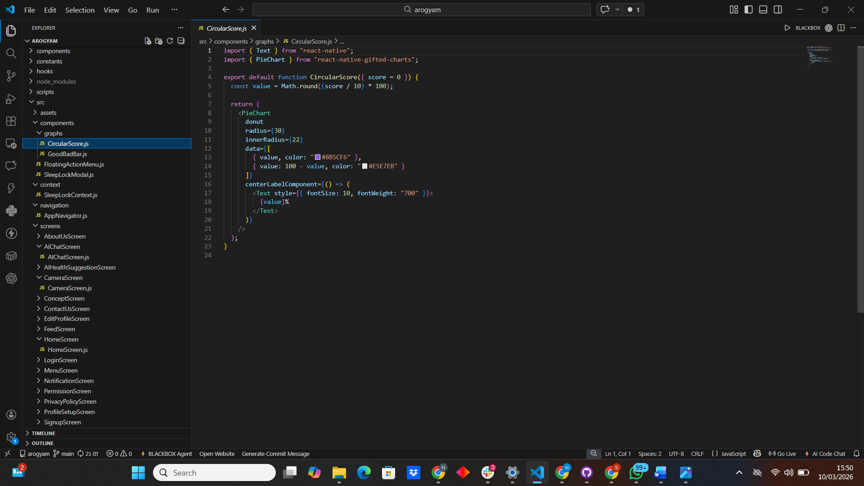Viewport: 864px width, 486px height.
Task: Run the code with play icon
Action: (x=787, y=28)
